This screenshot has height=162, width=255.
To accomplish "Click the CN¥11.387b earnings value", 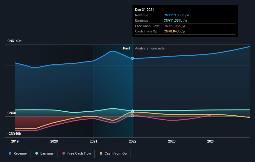I will click(173, 20).
